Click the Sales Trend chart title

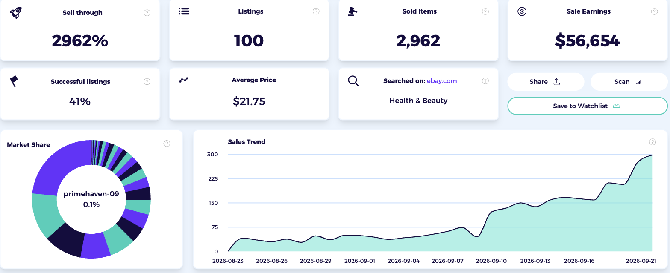(247, 142)
